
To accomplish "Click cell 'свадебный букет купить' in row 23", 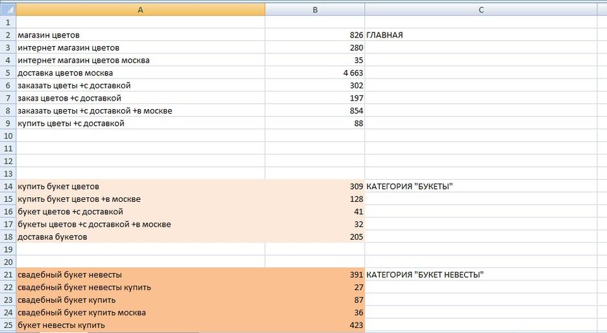I will (x=140, y=300).
